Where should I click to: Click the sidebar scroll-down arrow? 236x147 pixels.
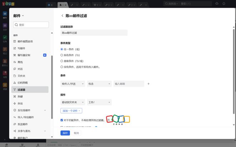point(52,137)
